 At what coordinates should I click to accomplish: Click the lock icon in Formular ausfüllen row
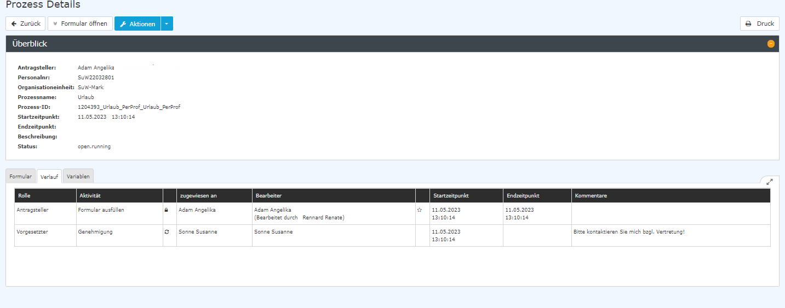click(x=167, y=210)
